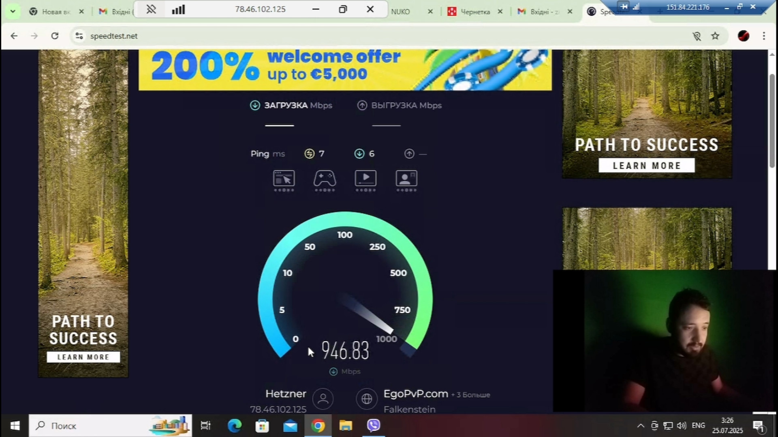Click LEARN MORE on right forest ad

click(646, 165)
